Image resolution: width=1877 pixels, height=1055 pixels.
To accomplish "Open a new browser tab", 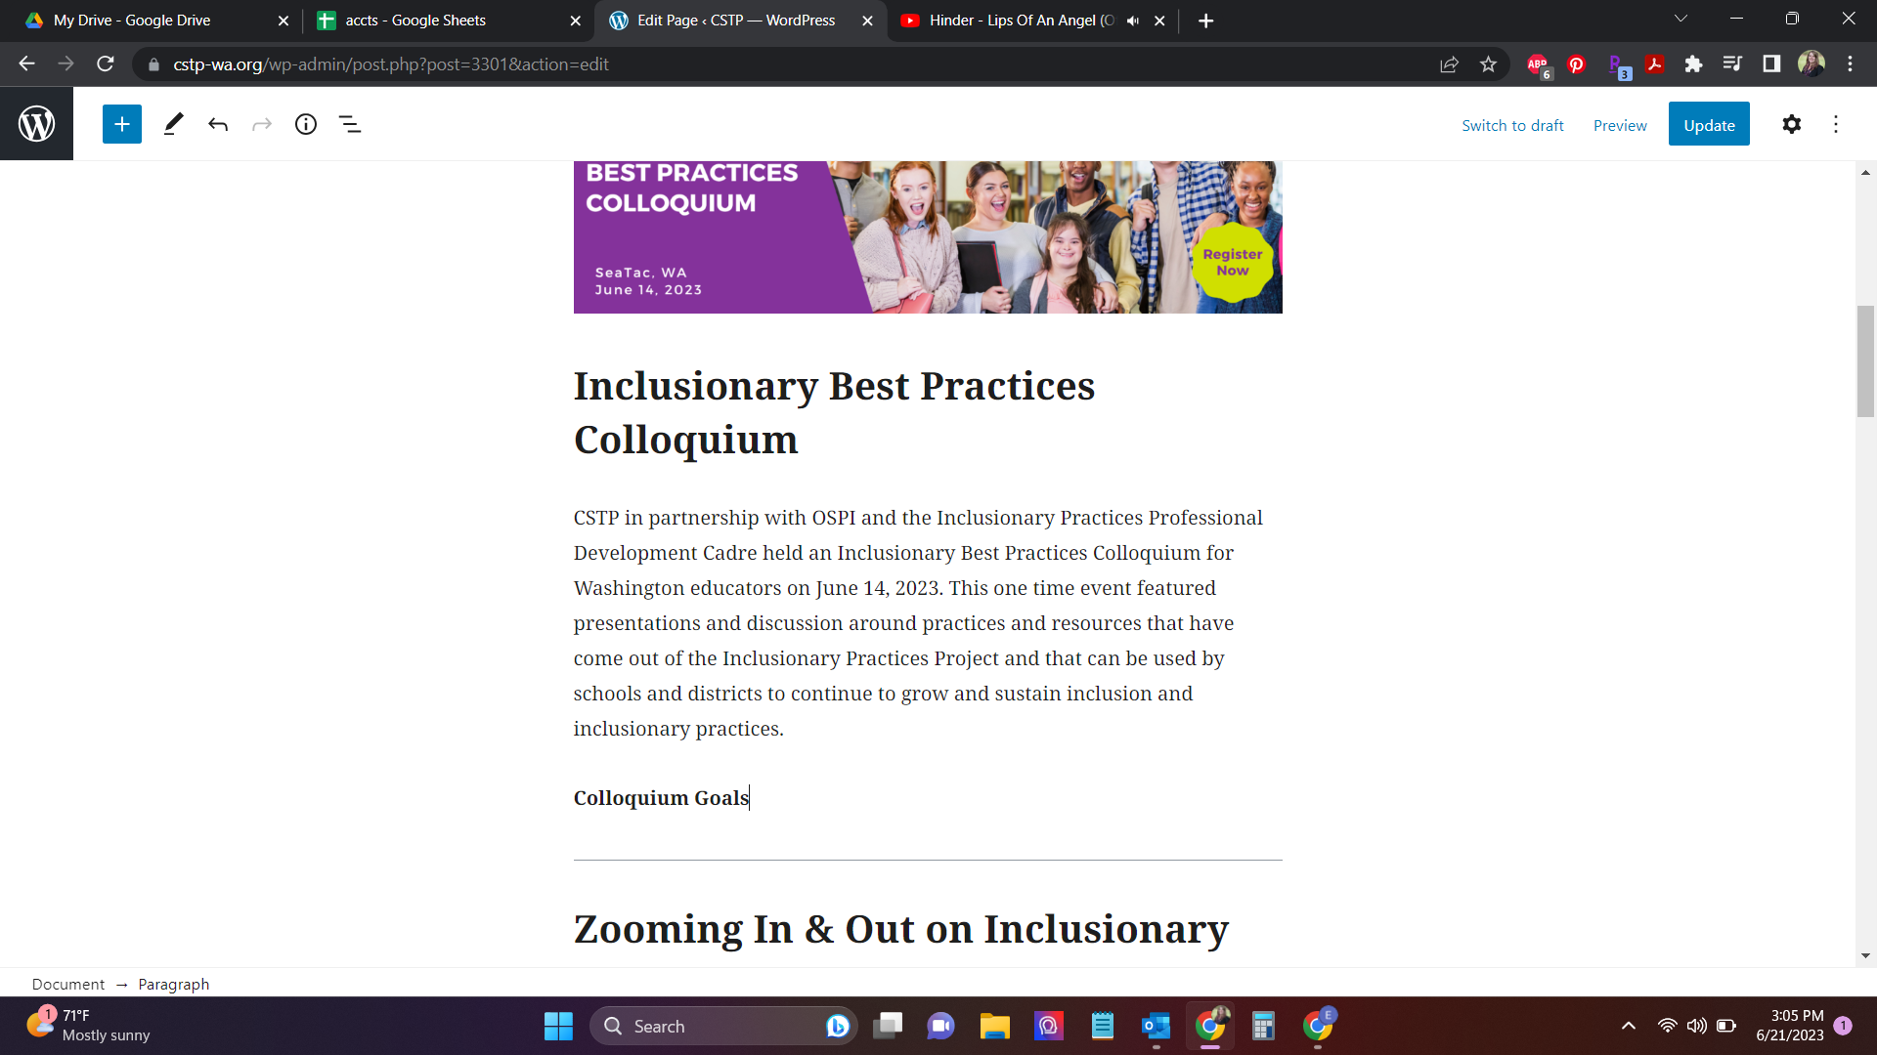I will pos(1205,21).
